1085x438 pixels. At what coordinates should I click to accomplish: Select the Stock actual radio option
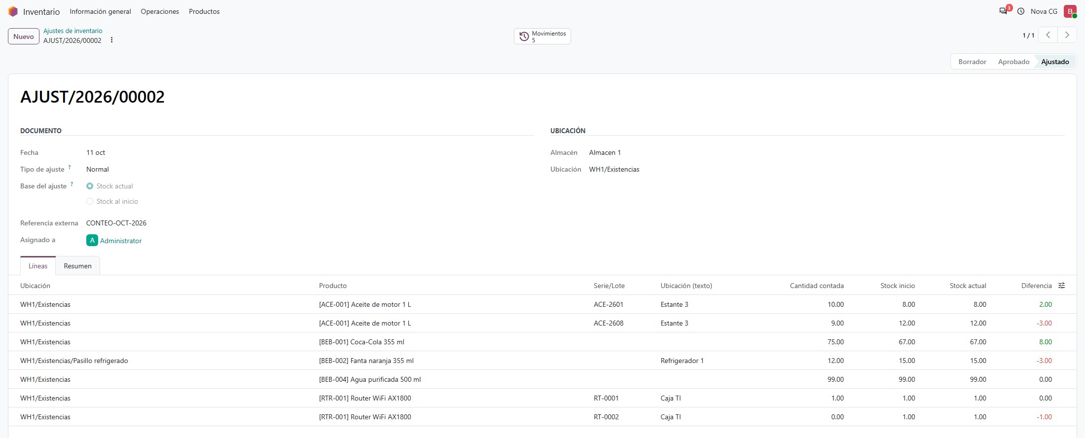pyautogui.click(x=90, y=186)
